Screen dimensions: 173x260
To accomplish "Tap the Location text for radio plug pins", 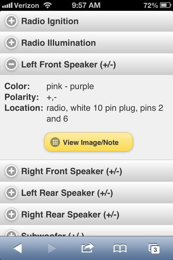I will [x=105, y=113].
